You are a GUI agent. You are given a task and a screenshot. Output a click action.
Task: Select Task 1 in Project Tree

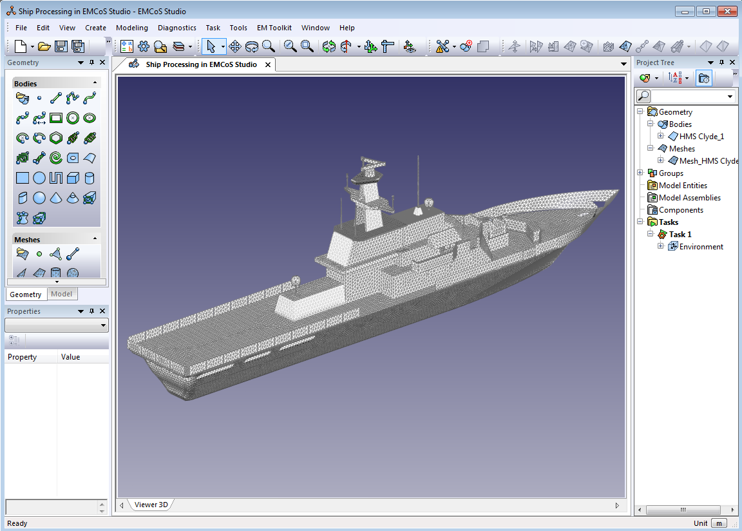coord(680,235)
